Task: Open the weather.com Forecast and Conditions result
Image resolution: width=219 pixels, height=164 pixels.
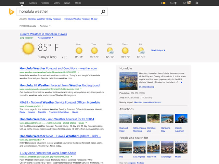Action: [x=58, y=68]
